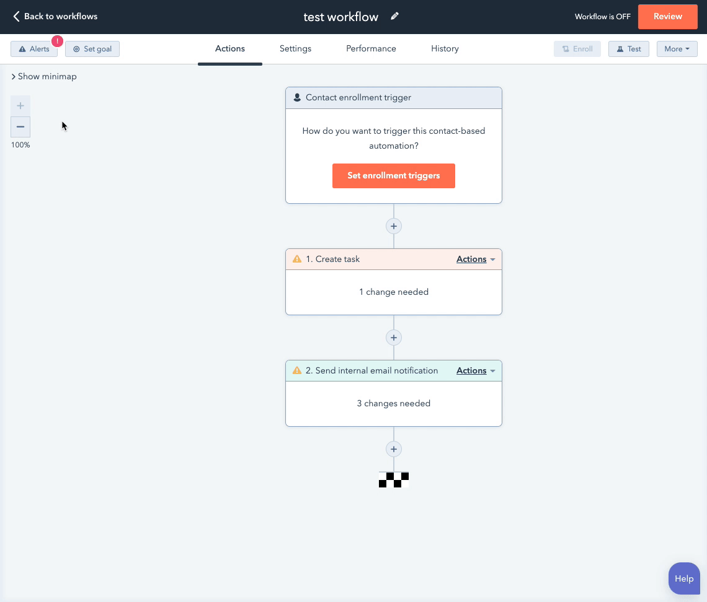Screen dimensions: 707x602
Task: Click the checkered end flag icon
Action: [393, 480]
